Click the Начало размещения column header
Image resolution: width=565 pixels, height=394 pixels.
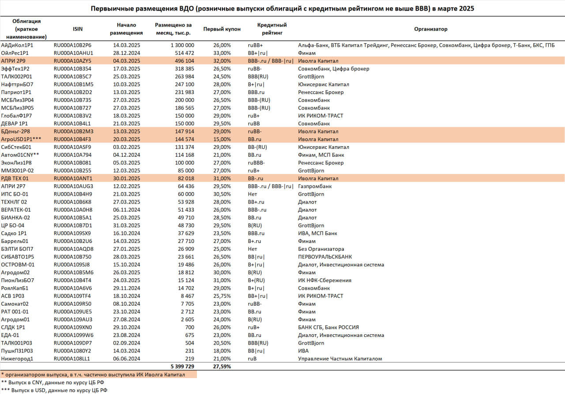coord(126,29)
